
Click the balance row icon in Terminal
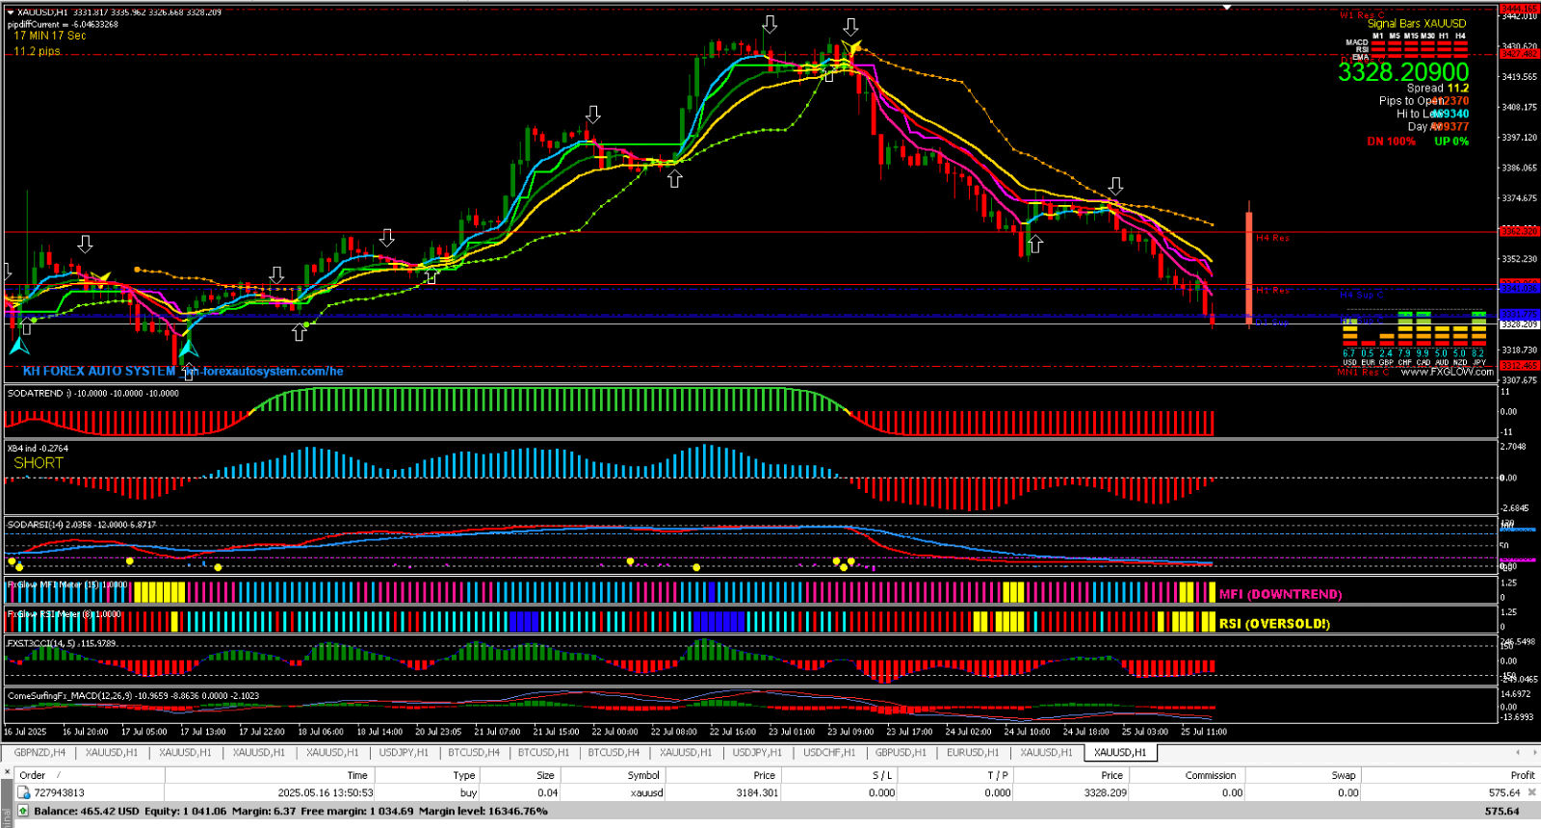pyautogui.click(x=24, y=811)
